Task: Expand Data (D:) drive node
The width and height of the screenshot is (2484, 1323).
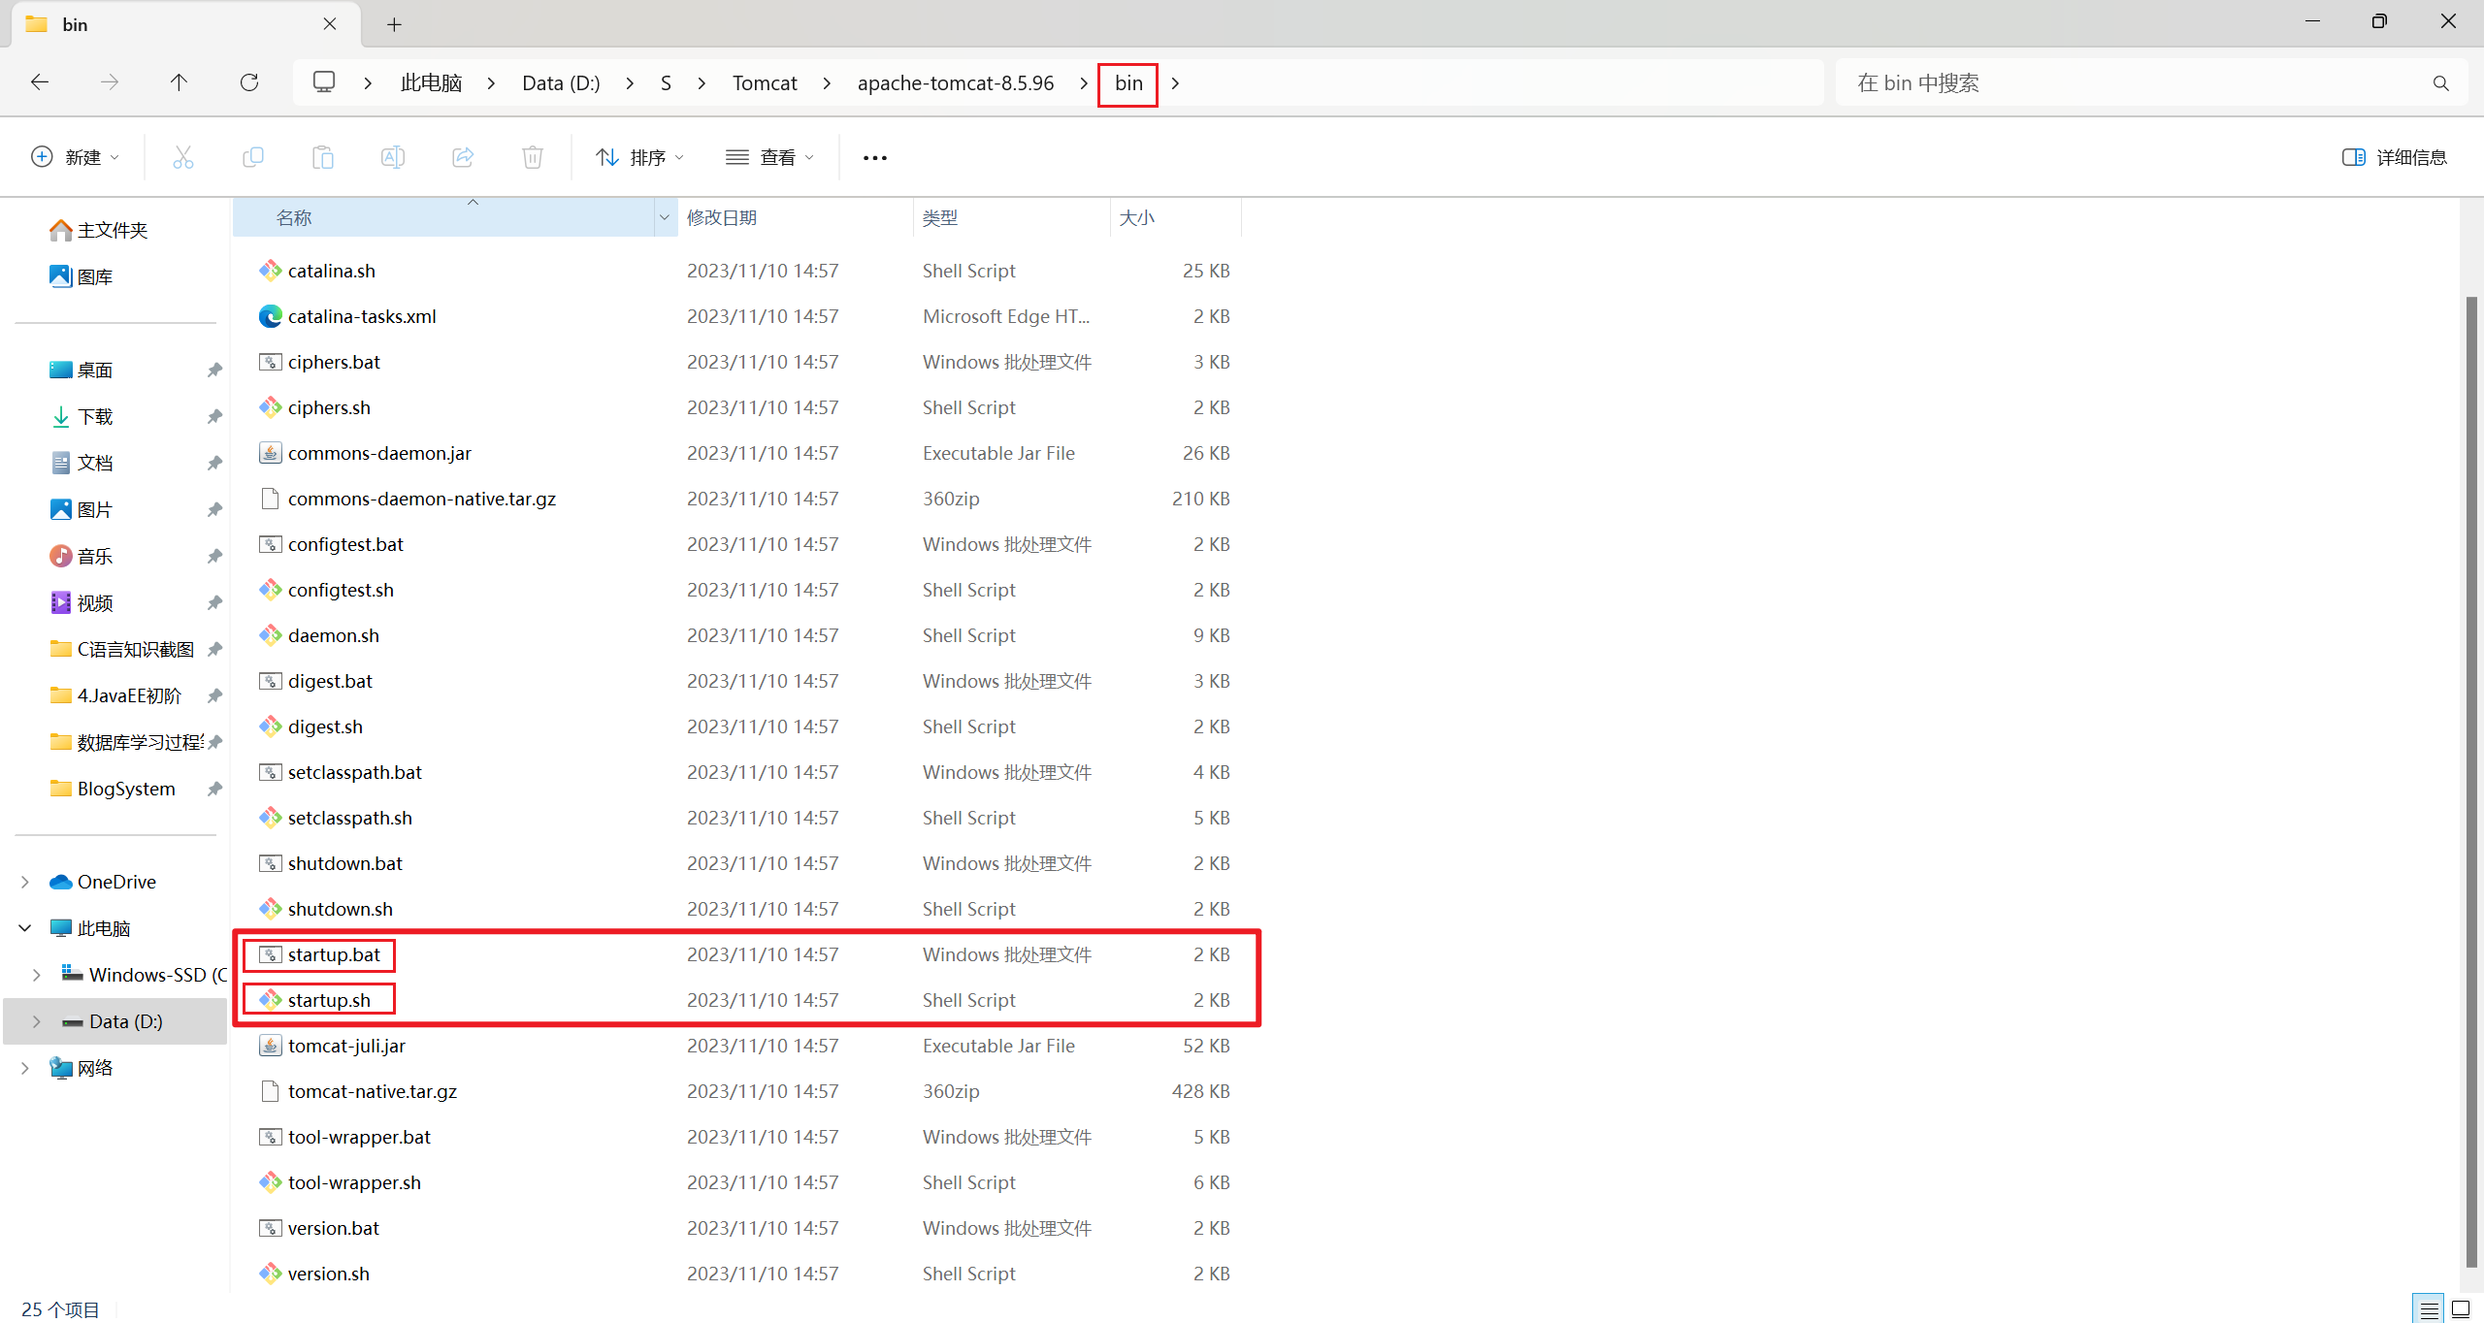Action: (x=37, y=1021)
